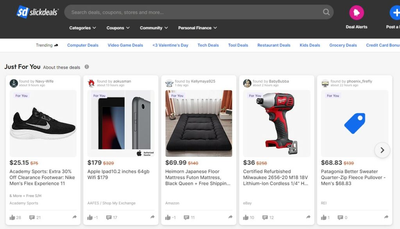Screen dimensions: 400x229
Task: Open phoenix_firefly's avatar icon
Action: (325, 83)
